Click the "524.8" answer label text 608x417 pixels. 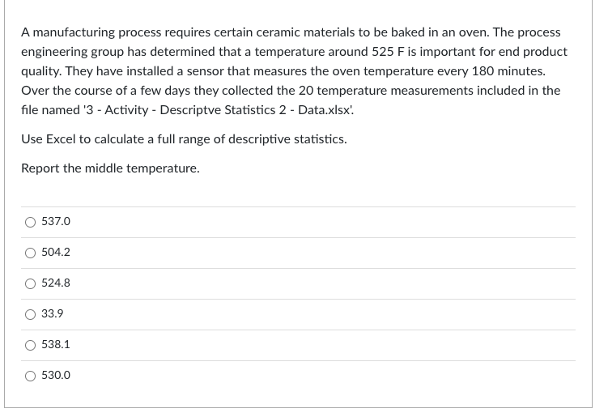click(56, 283)
